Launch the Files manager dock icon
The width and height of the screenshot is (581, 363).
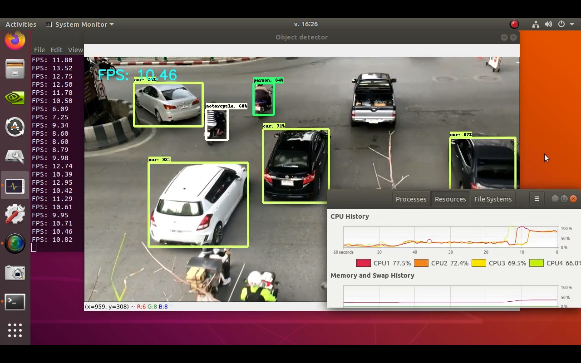[15, 69]
